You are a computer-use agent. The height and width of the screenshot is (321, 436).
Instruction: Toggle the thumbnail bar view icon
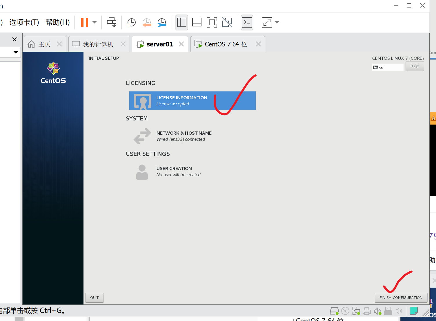coord(197,22)
